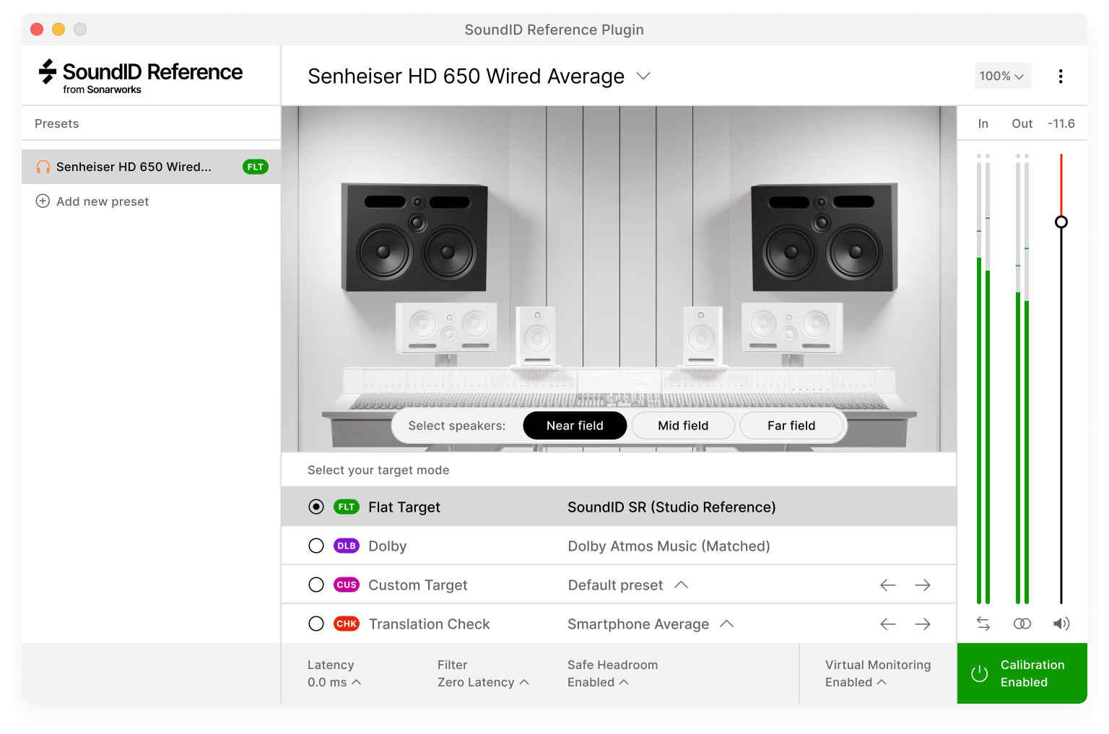Click next arrow for Translation Check
The height and width of the screenshot is (734, 1109).
tap(922, 624)
